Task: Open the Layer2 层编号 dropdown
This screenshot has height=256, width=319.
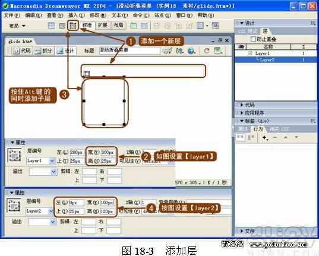Action: coord(51,211)
